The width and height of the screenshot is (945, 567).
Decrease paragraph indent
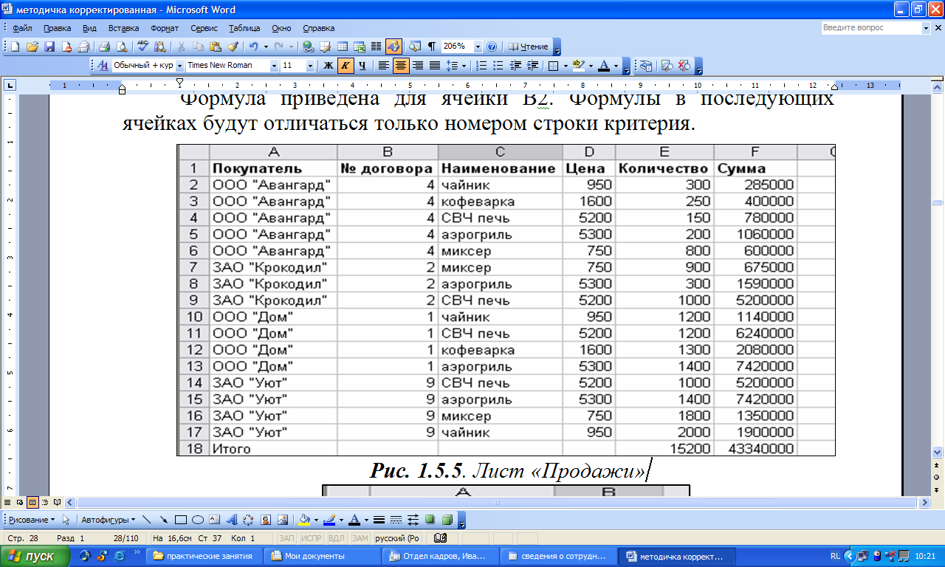(515, 66)
